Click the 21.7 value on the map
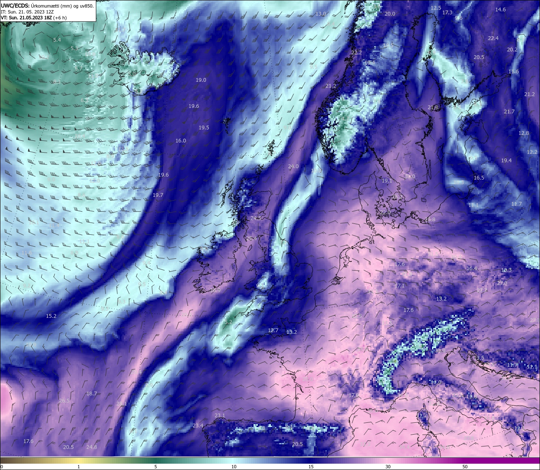The width and height of the screenshot is (540, 470). coord(509,111)
